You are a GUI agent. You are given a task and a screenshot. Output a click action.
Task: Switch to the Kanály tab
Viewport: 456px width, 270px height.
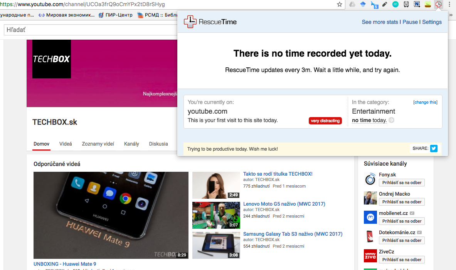[131, 144]
